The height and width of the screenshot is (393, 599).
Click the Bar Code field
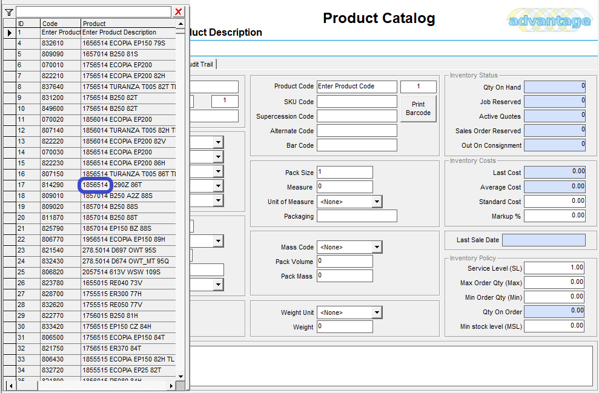(357, 145)
